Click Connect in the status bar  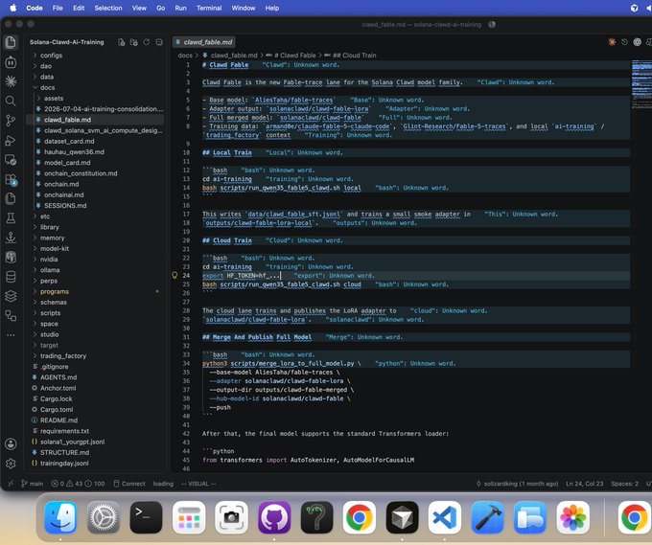click(129, 484)
